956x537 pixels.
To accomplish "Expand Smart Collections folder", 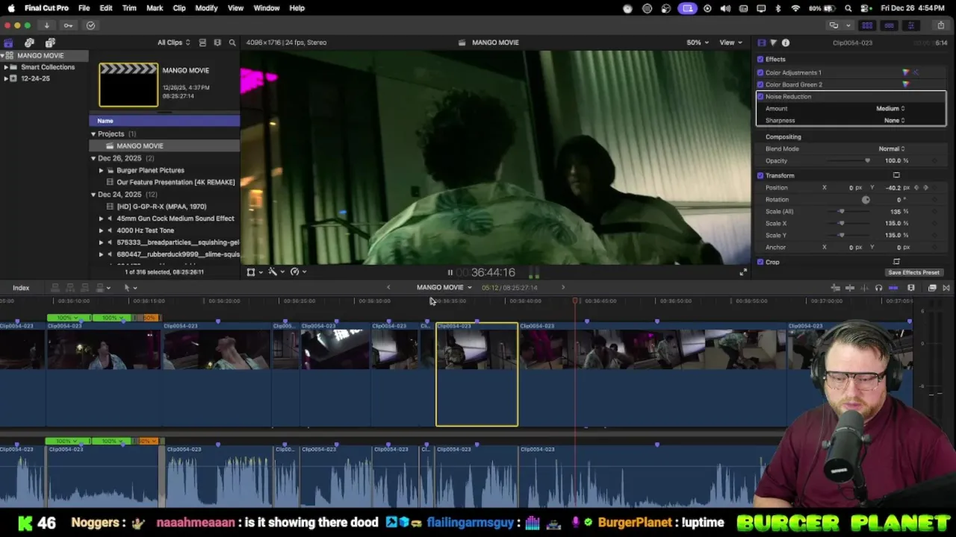I will 6,67.
